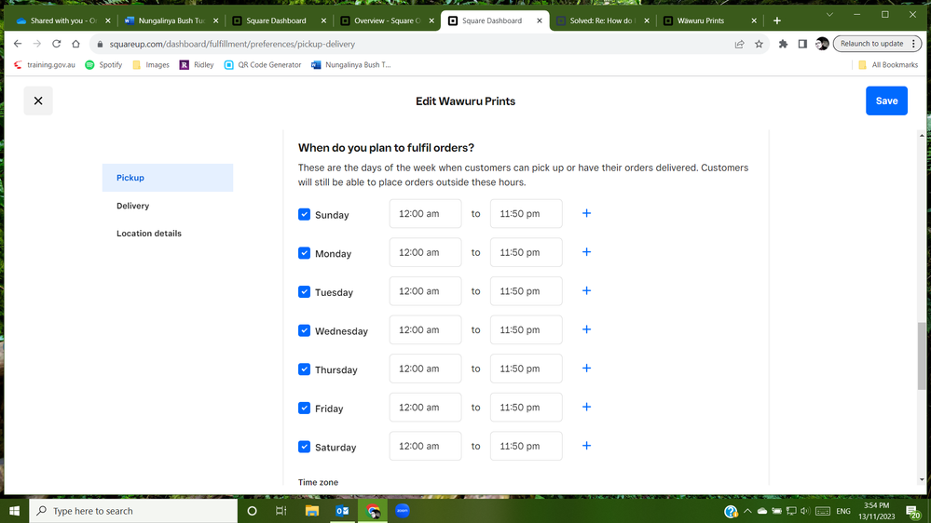The image size is (931, 523).
Task: Expand Saturday start time selector
Action: tap(425, 447)
